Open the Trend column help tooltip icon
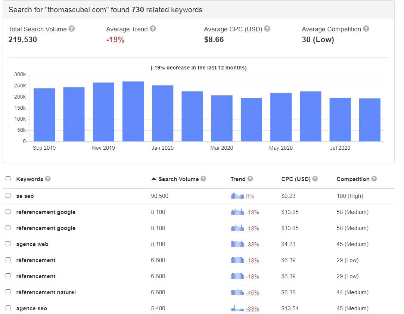Image resolution: width=404 pixels, height=314 pixels. pos(250,179)
